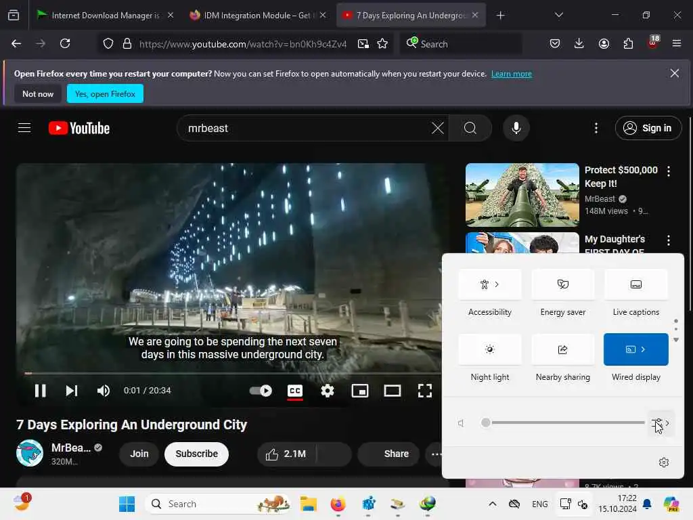Open video player settings gear
The height and width of the screenshot is (520, 693).
click(x=328, y=391)
